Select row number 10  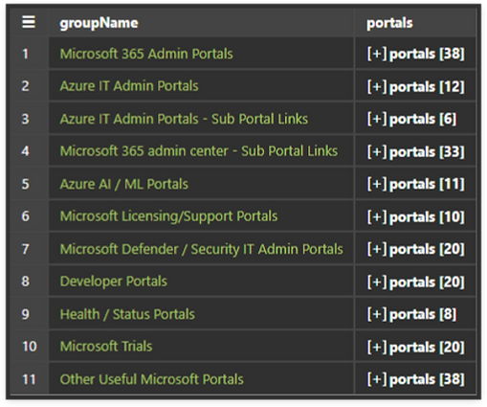click(x=29, y=347)
